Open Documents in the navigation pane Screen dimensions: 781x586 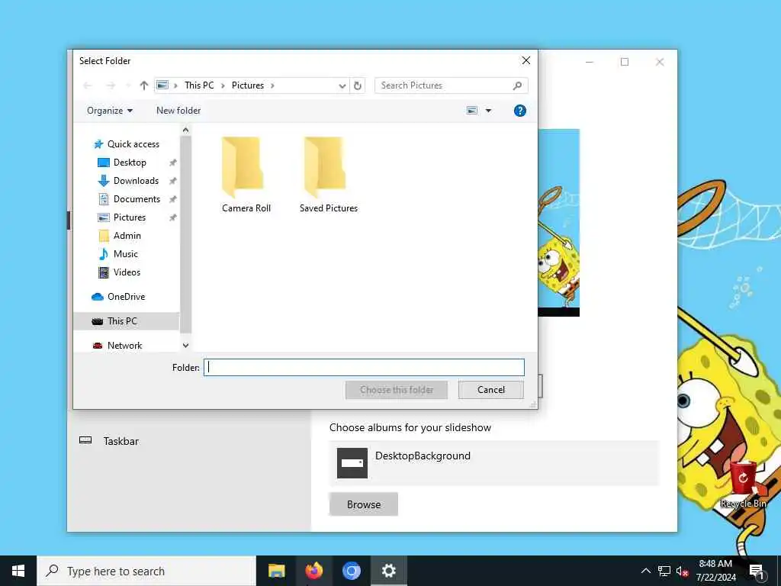point(137,199)
